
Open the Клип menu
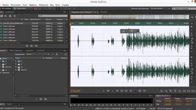25,5
